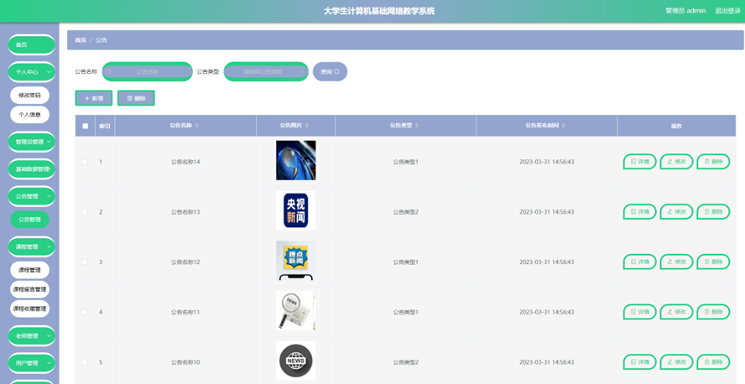Click the bulk 删除 button above table
Image resolution: width=745 pixels, height=384 pixels.
pyautogui.click(x=136, y=98)
